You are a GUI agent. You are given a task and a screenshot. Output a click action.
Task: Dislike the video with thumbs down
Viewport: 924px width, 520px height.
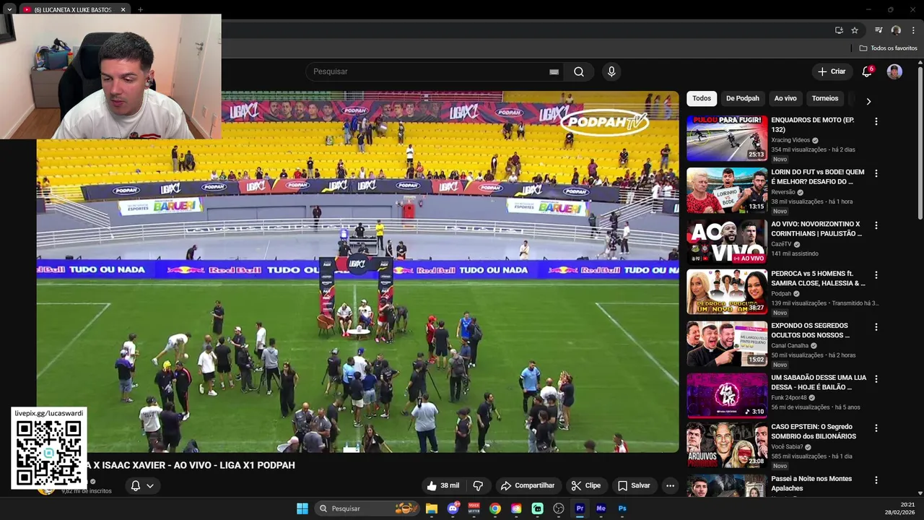[x=477, y=485]
